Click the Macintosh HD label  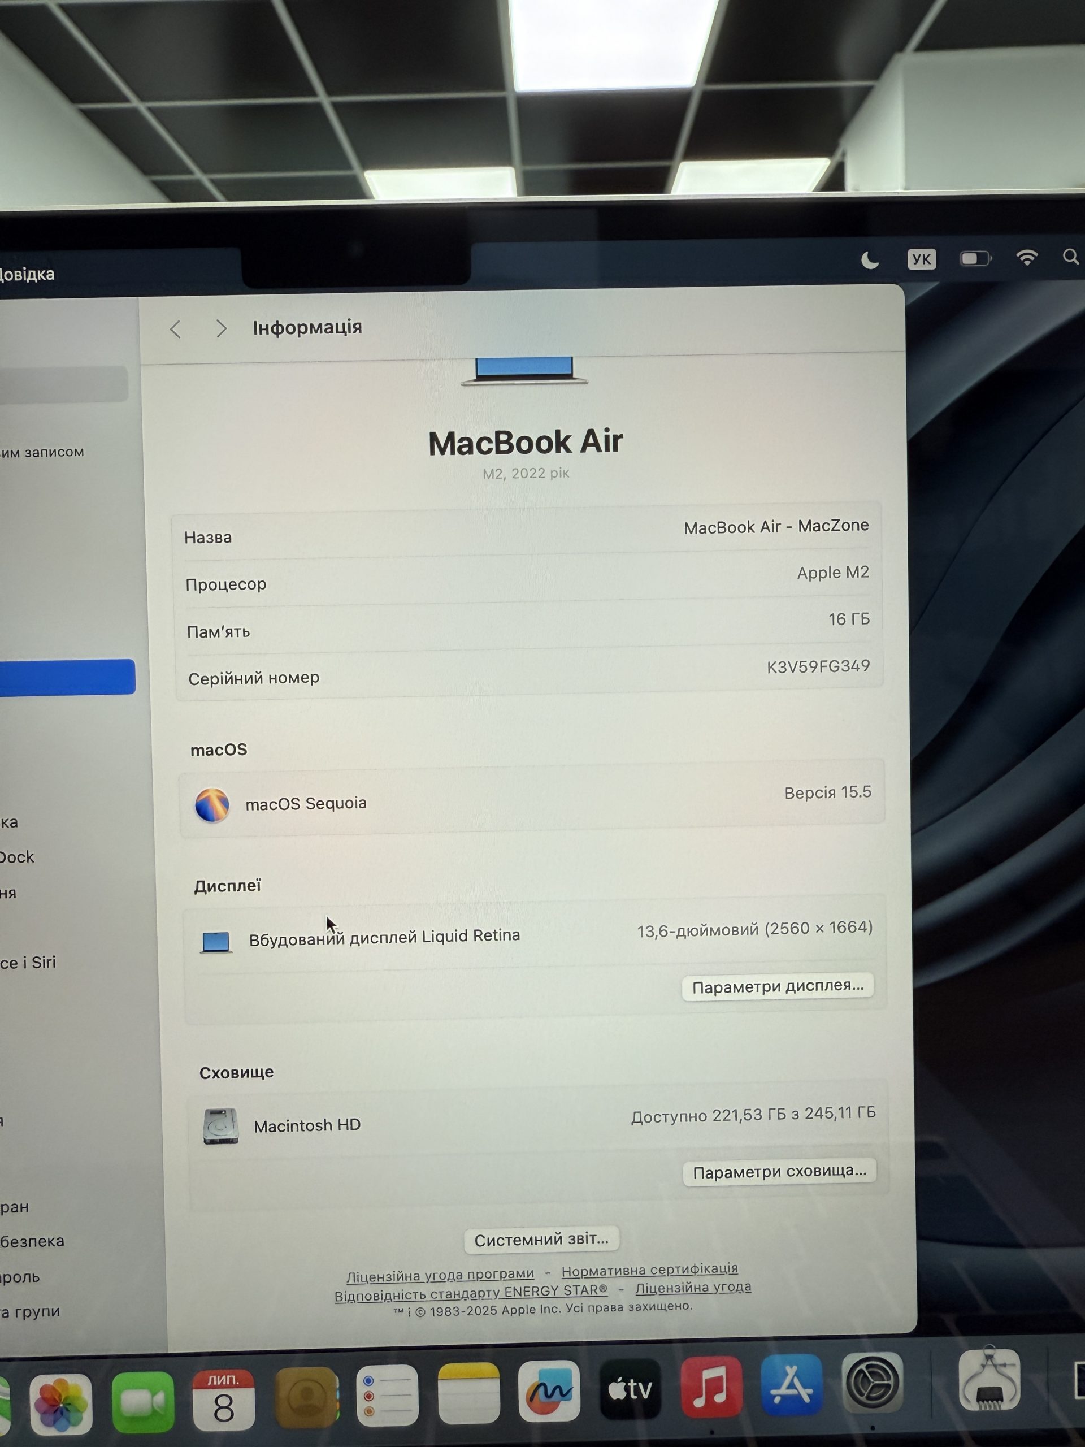coord(307,1126)
